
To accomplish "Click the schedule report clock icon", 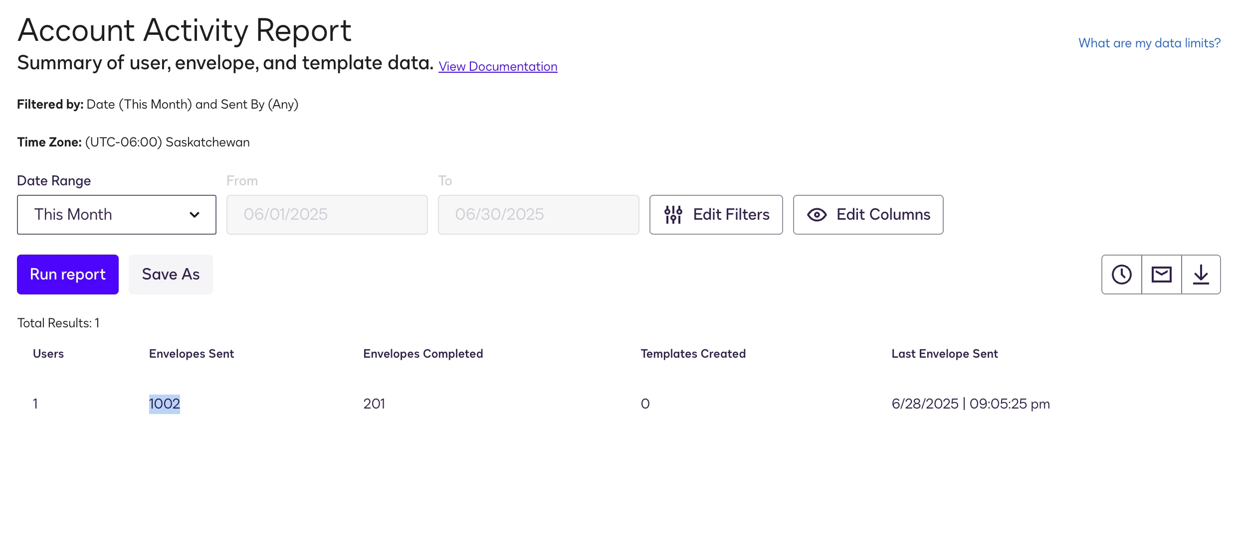I will 1121,275.
